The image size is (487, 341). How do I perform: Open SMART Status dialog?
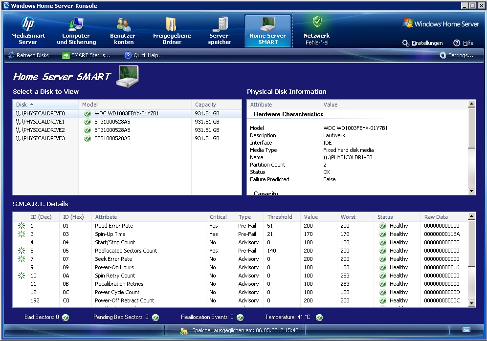[87, 55]
